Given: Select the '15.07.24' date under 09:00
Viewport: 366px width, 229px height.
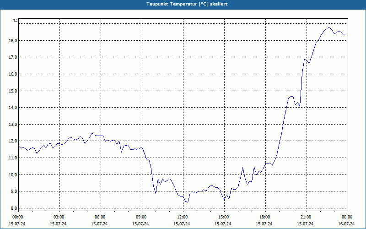Looking at the screenshot, I should (x=140, y=224).
